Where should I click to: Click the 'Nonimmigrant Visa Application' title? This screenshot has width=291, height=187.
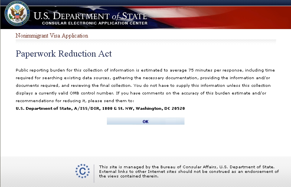[x=52, y=36]
